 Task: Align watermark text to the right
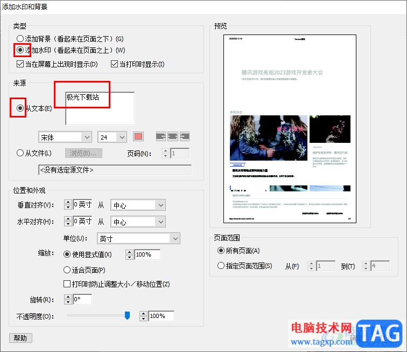pyautogui.click(x=185, y=136)
